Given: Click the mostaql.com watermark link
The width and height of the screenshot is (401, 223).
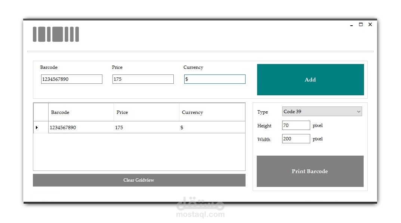Looking at the screenshot, I should point(200,214).
